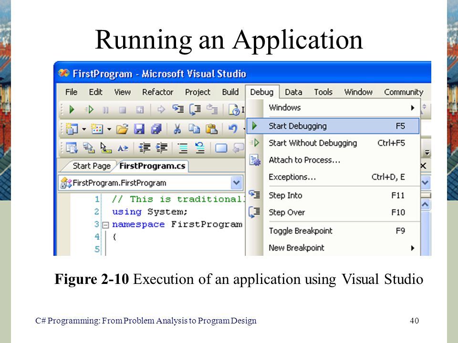Click the Display Quick Info cursor icon
Image resolution: width=458 pixels, height=343 pixels.
click(x=106, y=148)
